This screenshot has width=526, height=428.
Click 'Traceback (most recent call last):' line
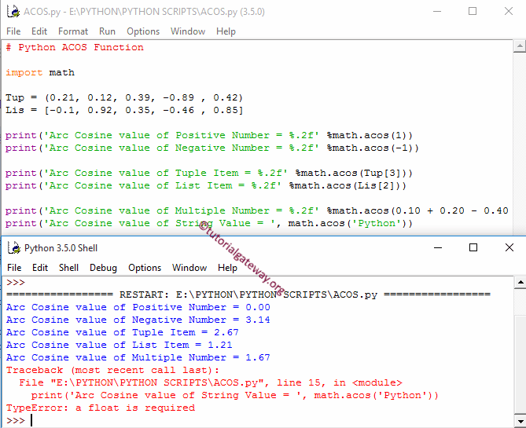112,370
